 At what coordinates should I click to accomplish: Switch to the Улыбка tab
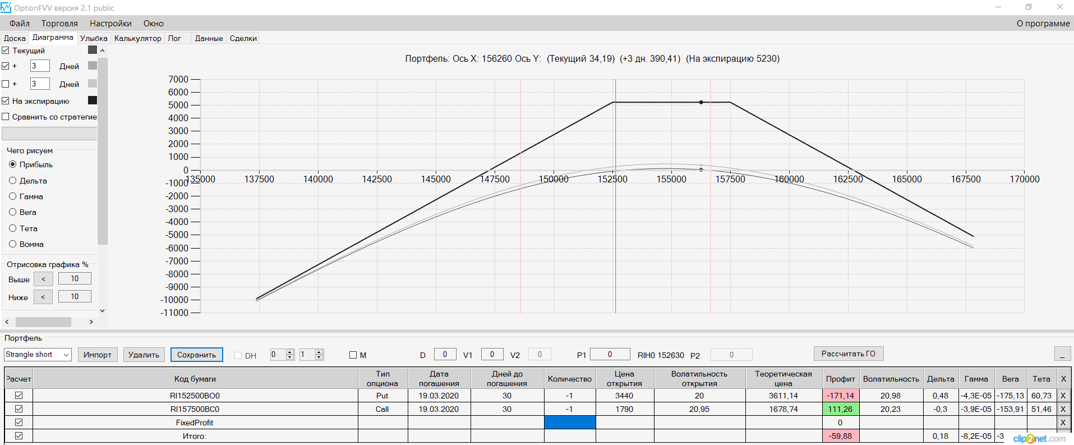(94, 38)
